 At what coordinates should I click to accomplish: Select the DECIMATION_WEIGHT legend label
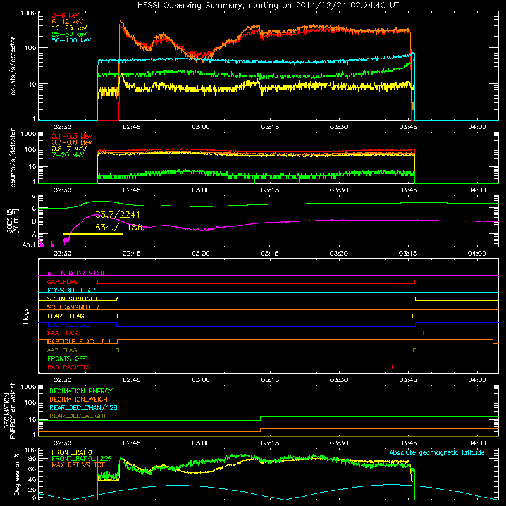click(x=80, y=399)
